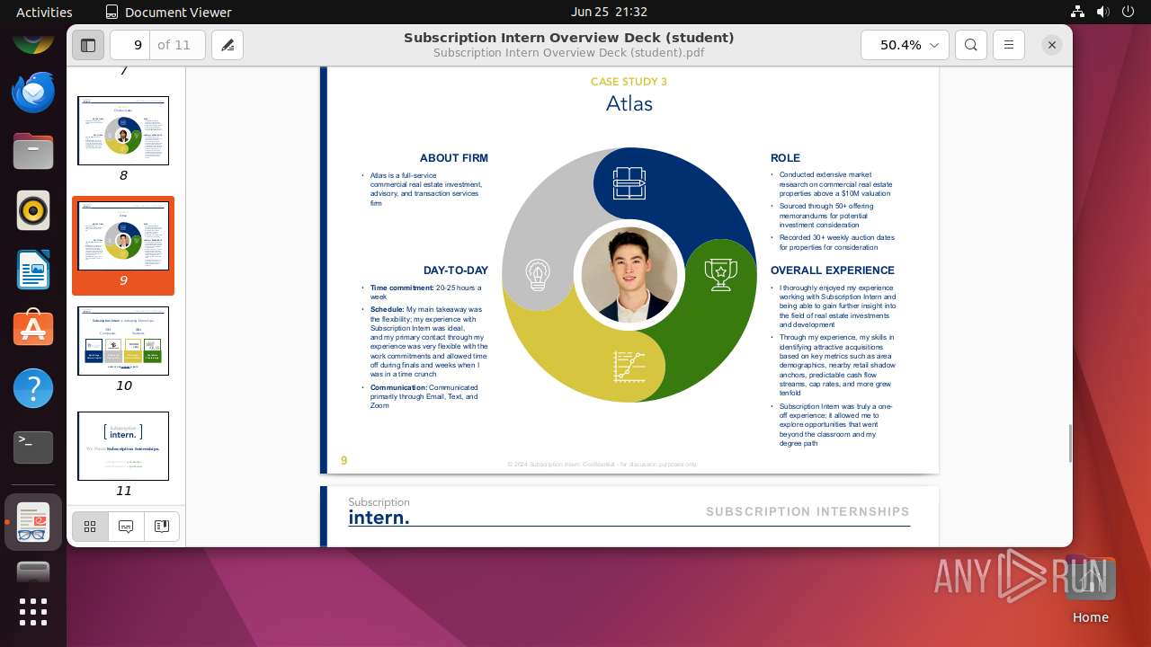1151x647 pixels.
Task: Switch to annotations sidebar view
Action: [126, 527]
